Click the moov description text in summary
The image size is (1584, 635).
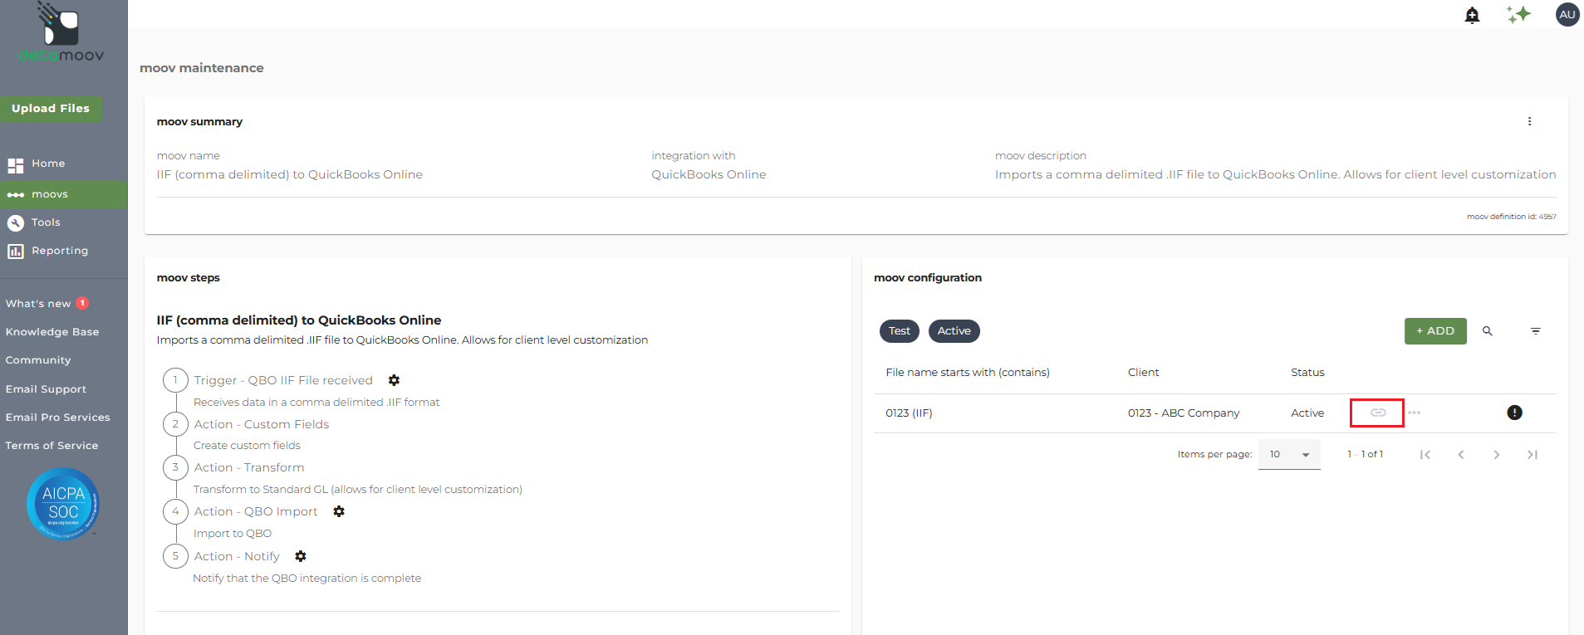1276,174
